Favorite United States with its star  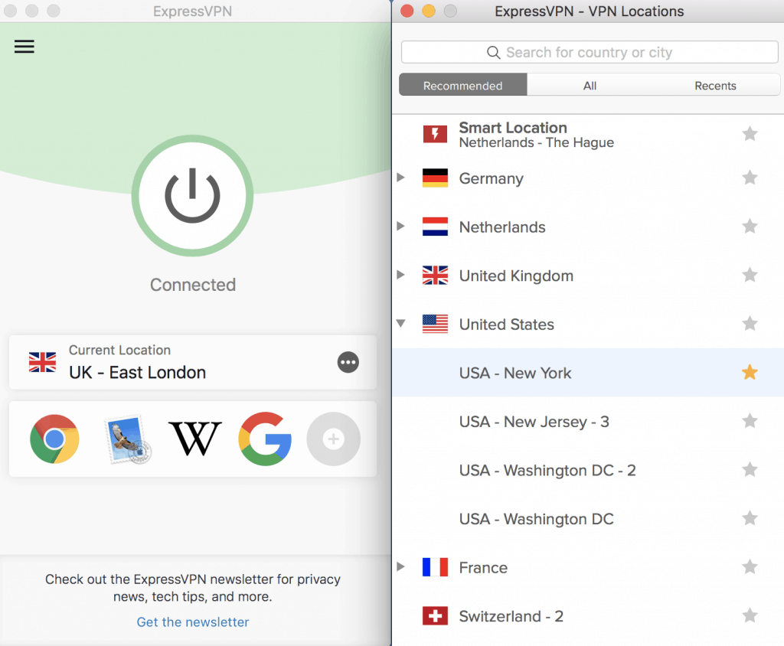750,324
